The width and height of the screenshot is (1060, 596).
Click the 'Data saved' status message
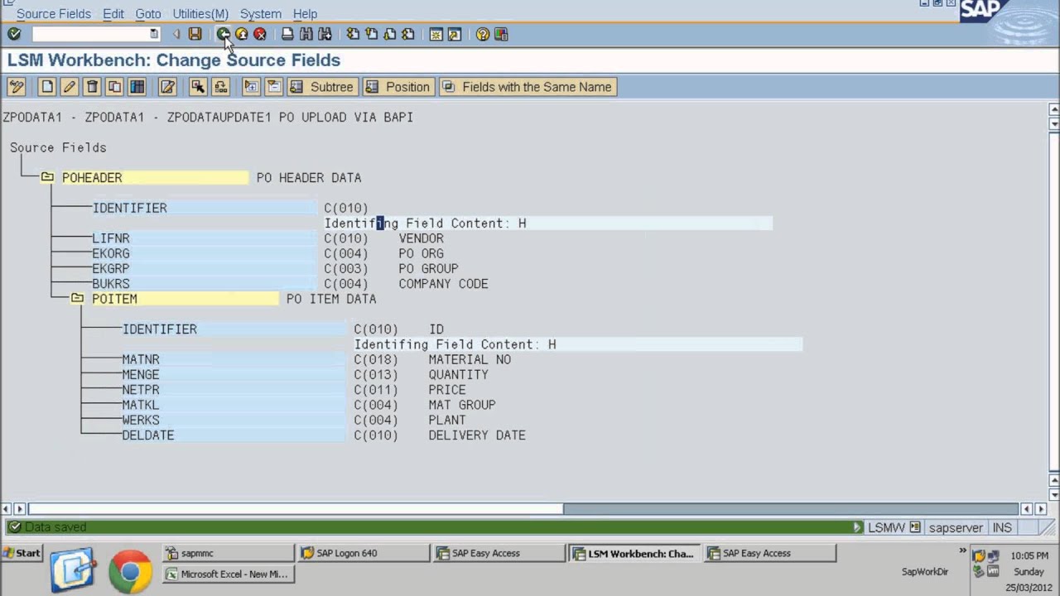coord(55,527)
